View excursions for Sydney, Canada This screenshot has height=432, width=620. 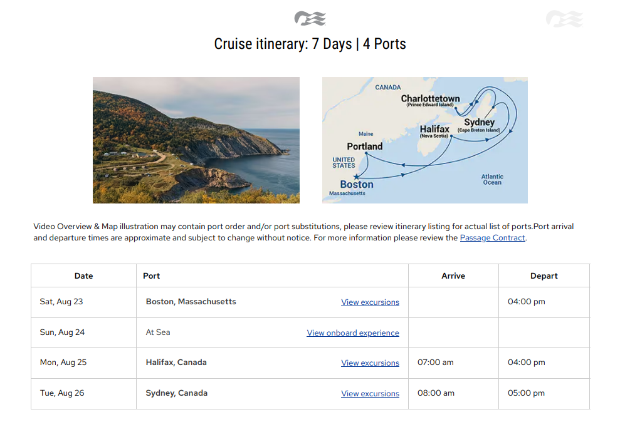pyautogui.click(x=370, y=394)
